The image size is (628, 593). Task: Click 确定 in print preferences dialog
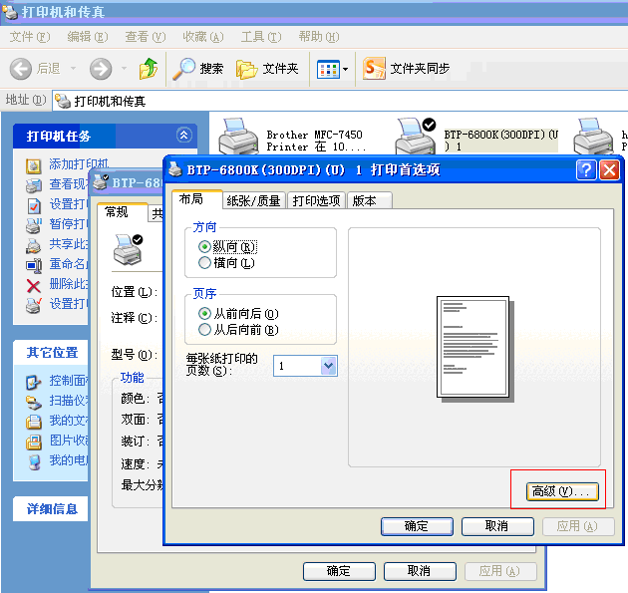(x=417, y=526)
